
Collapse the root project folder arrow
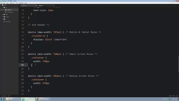pyautogui.click(x=1, y=5)
